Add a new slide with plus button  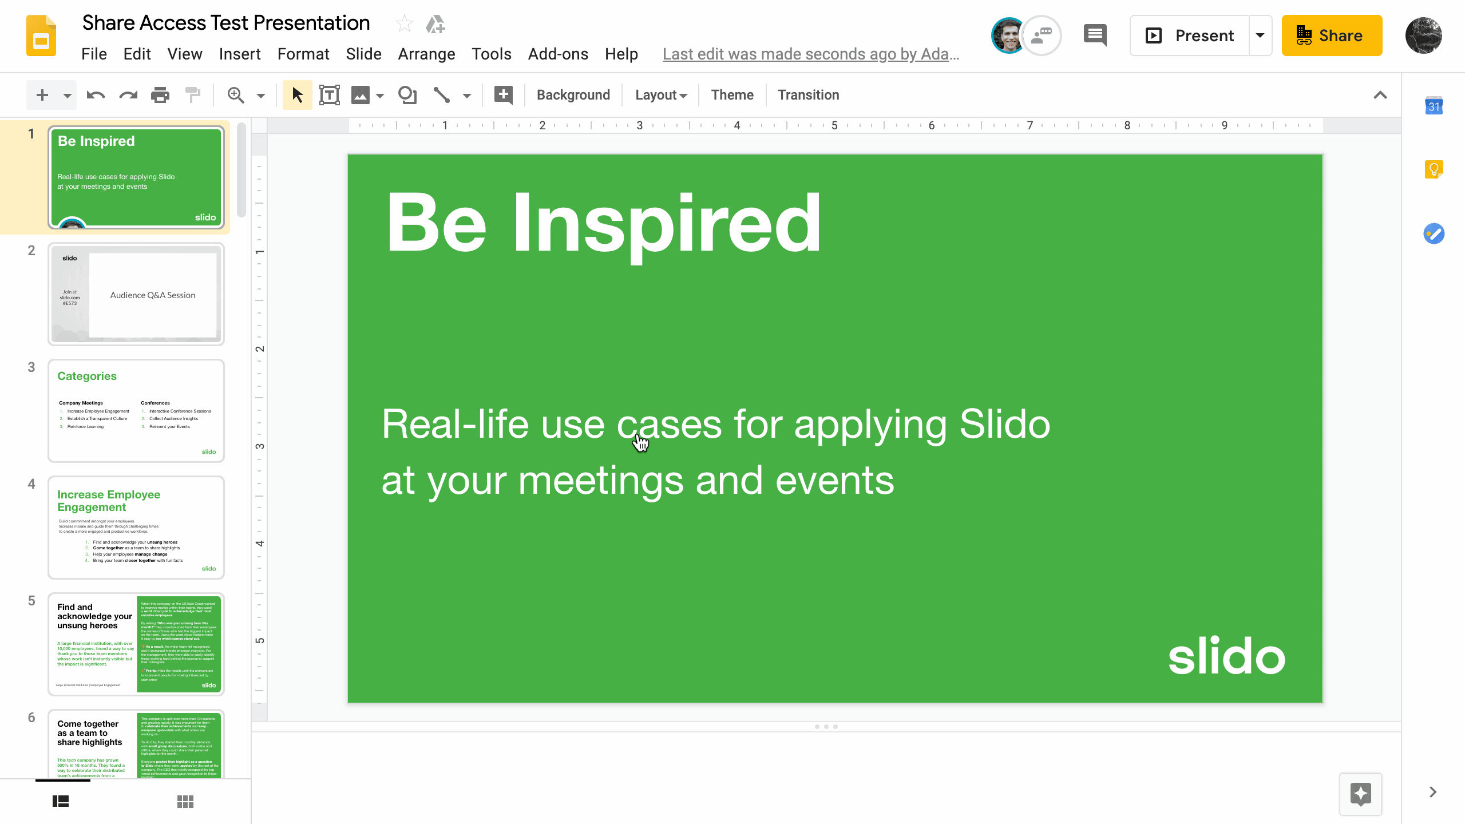pyautogui.click(x=42, y=95)
